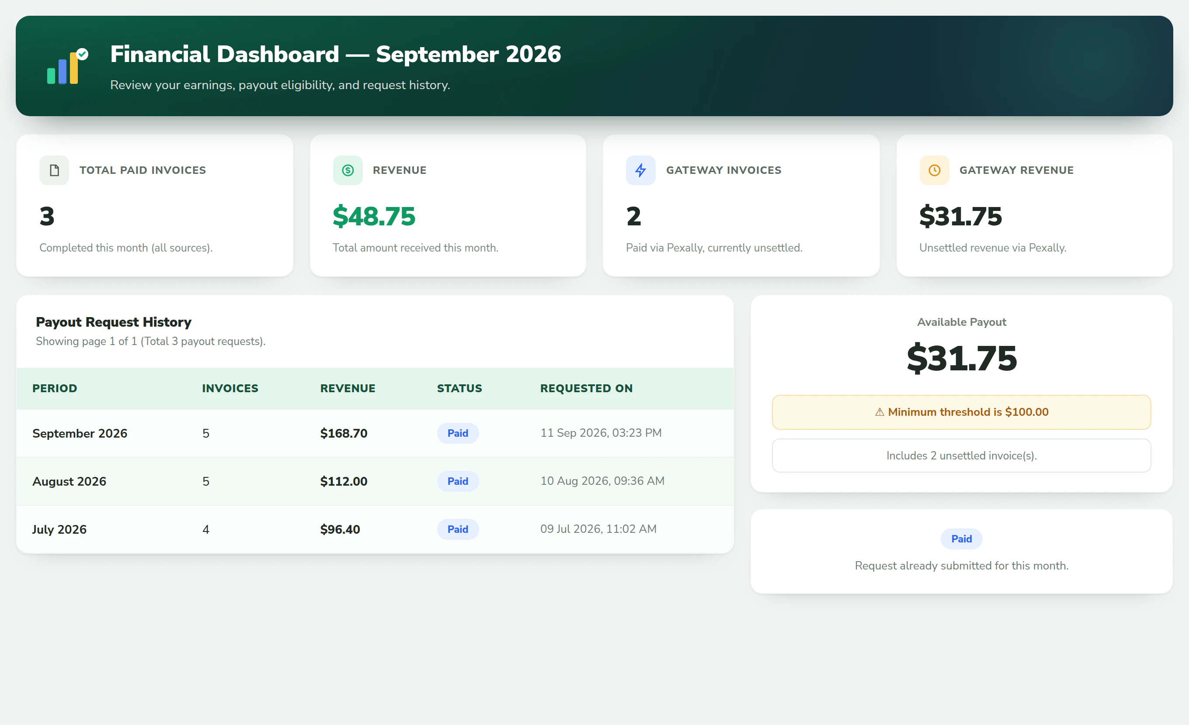Click the document icon for Total Paid Invoices
This screenshot has width=1189, height=725.
click(x=54, y=170)
